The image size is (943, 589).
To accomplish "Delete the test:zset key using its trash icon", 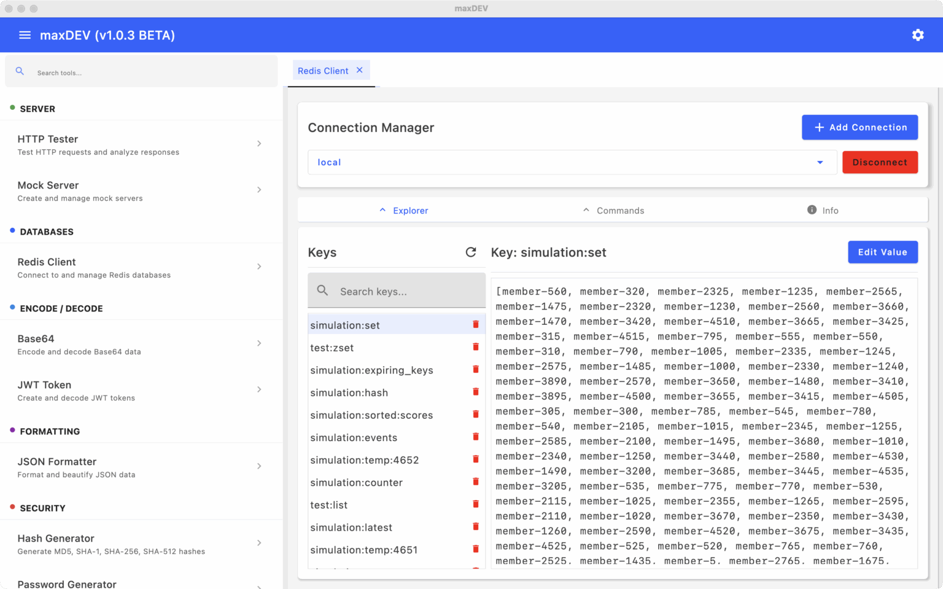I will pyautogui.click(x=476, y=346).
